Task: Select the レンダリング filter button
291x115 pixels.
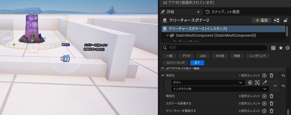Action: click(257, 56)
